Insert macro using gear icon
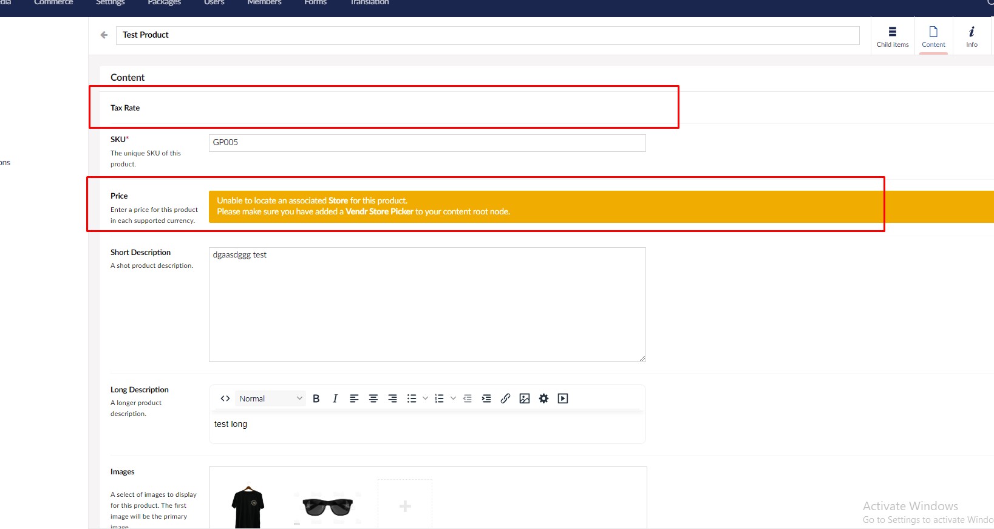The height and width of the screenshot is (529, 994). [543, 398]
